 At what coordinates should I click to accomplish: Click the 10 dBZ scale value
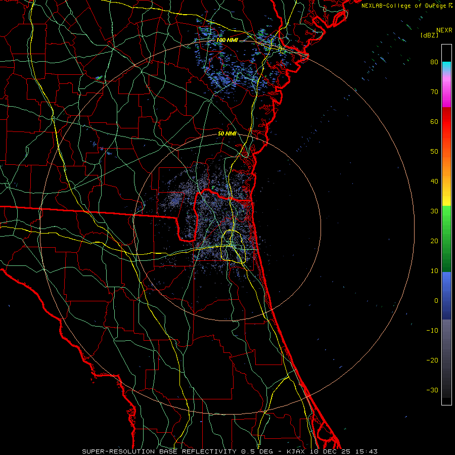click(434, 271)
